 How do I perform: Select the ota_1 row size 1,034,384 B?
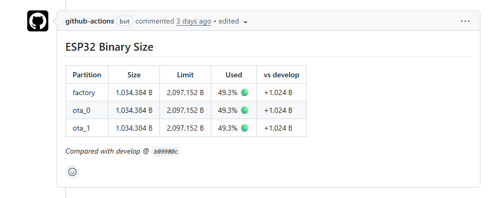click(134, 128)
